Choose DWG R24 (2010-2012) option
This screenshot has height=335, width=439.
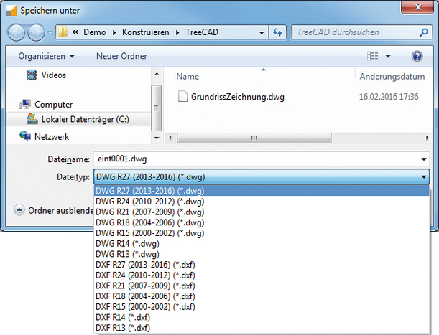pos(262,202)
